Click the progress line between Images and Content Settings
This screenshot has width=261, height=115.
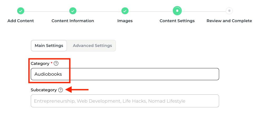pyautogui.click(x=151, y=11)
